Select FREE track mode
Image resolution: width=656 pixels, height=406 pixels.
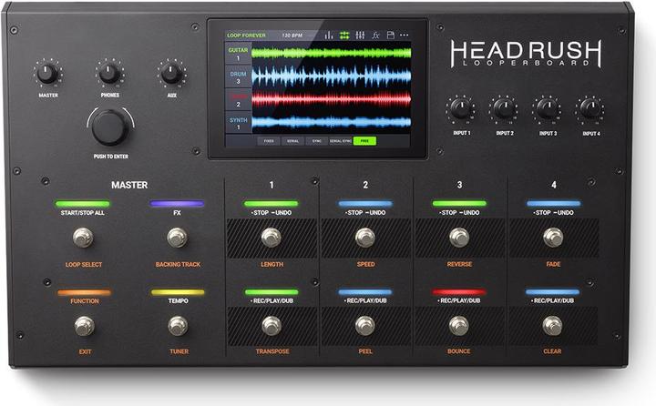coord(364,142)
